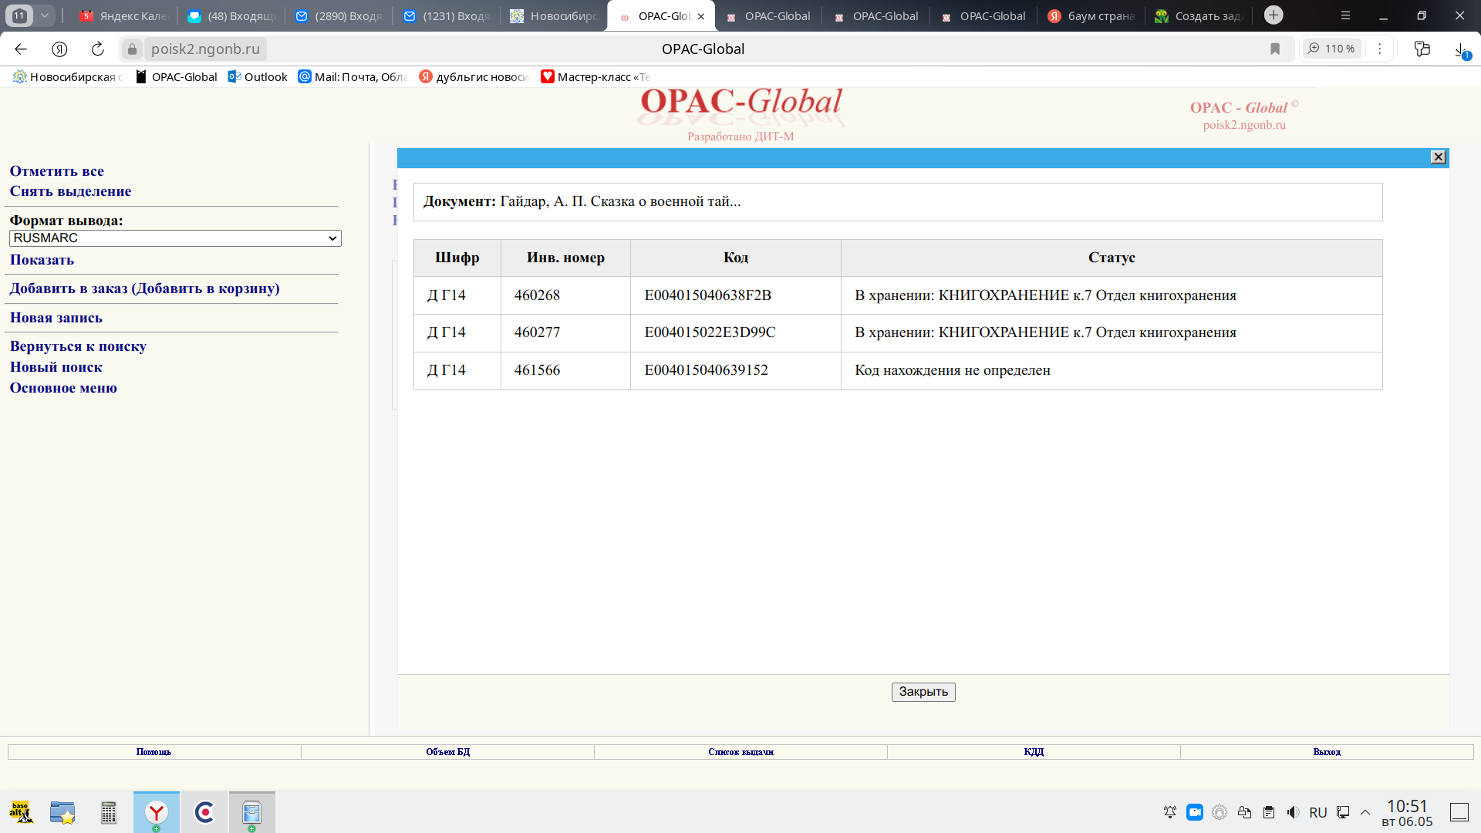The image size is (1481, 833).
Task: Reload the page with refresh icon
Action: point(98,49)
